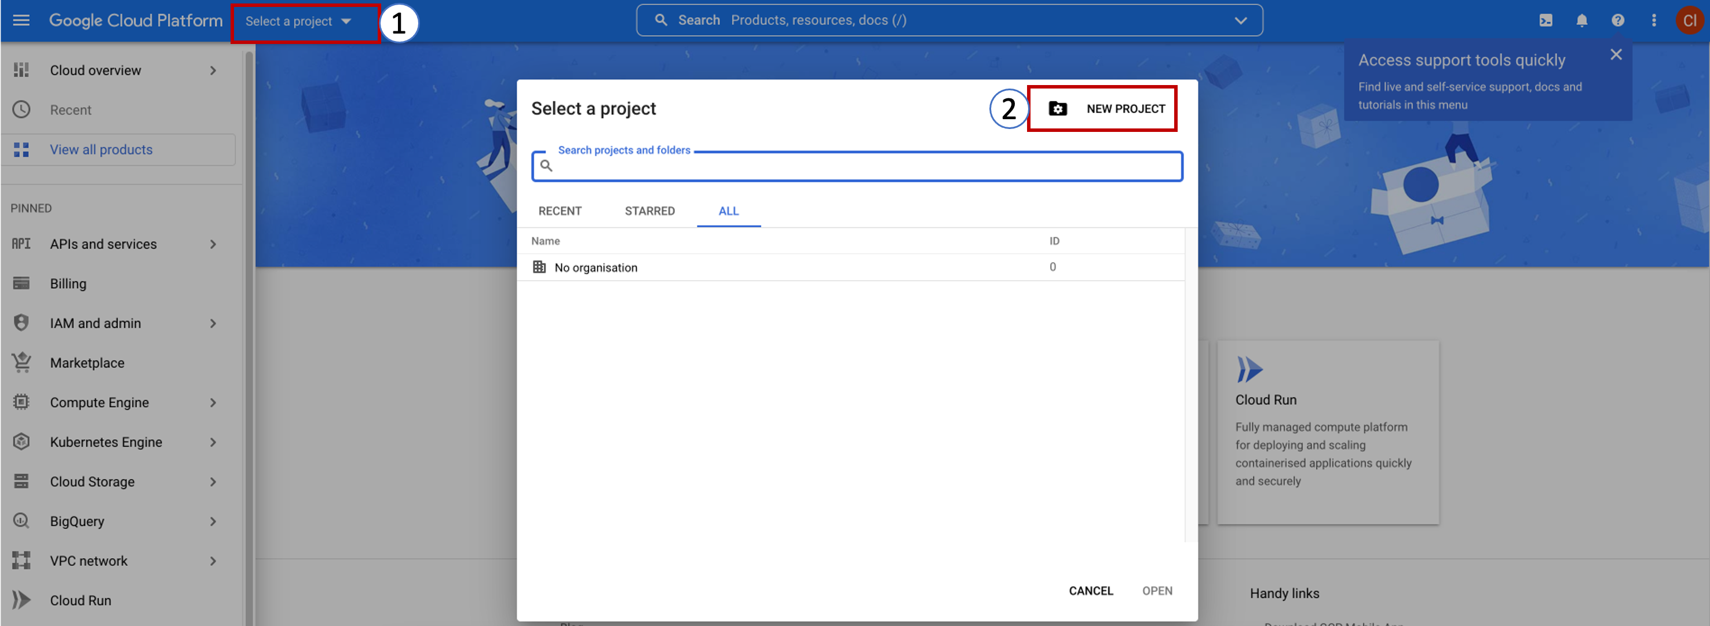The width and height of the screenshot is (1710, 626).
Task: Click the Cloud Storage icon
Action: pyautogui.click(x=21, y=481)
